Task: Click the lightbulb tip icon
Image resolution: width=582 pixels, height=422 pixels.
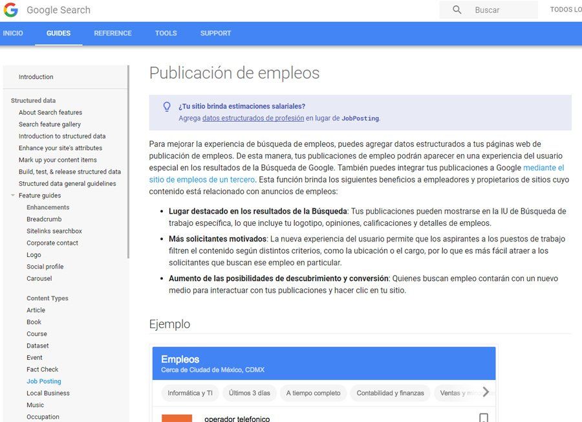Action: [166, 107]
